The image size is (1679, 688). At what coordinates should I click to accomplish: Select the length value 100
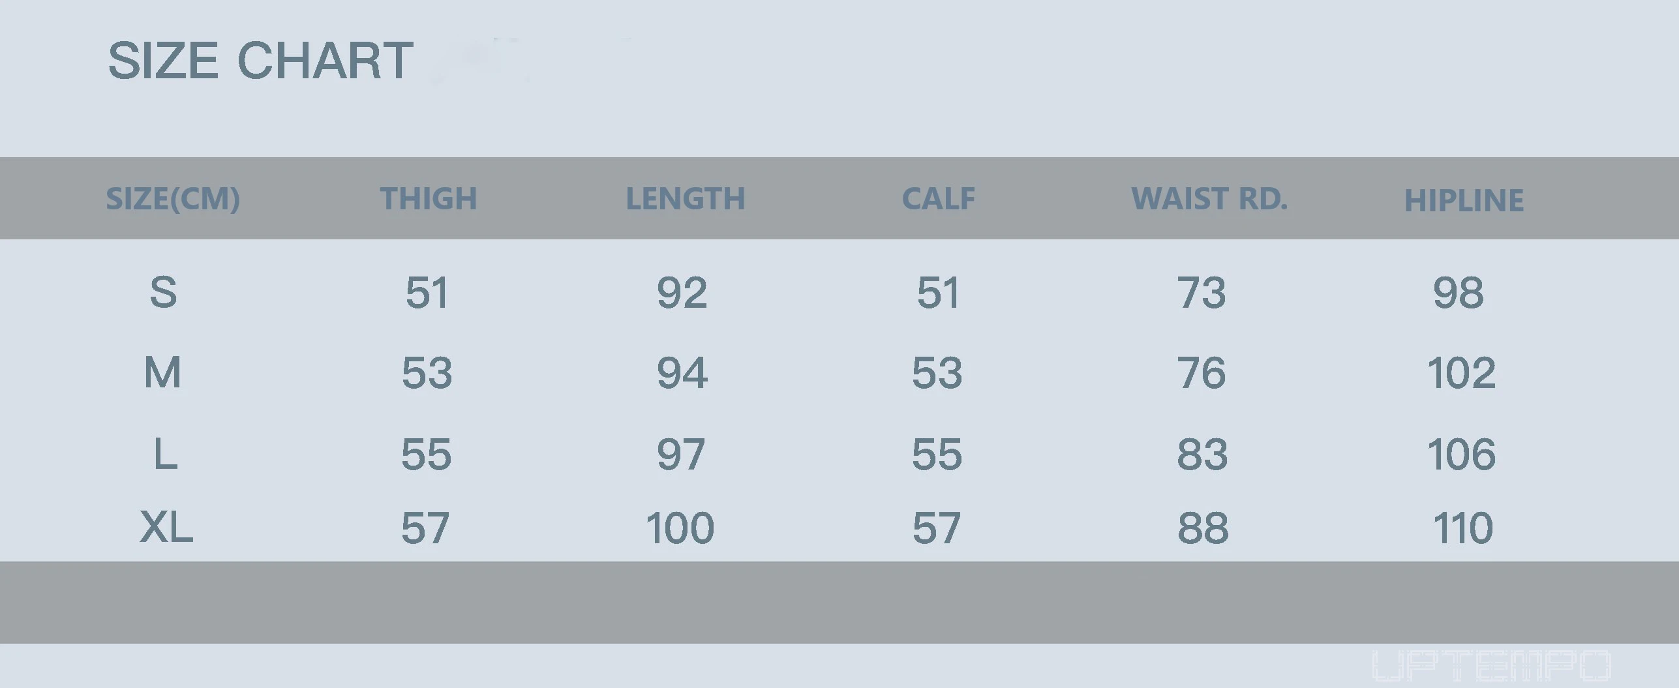click(680, 528)
